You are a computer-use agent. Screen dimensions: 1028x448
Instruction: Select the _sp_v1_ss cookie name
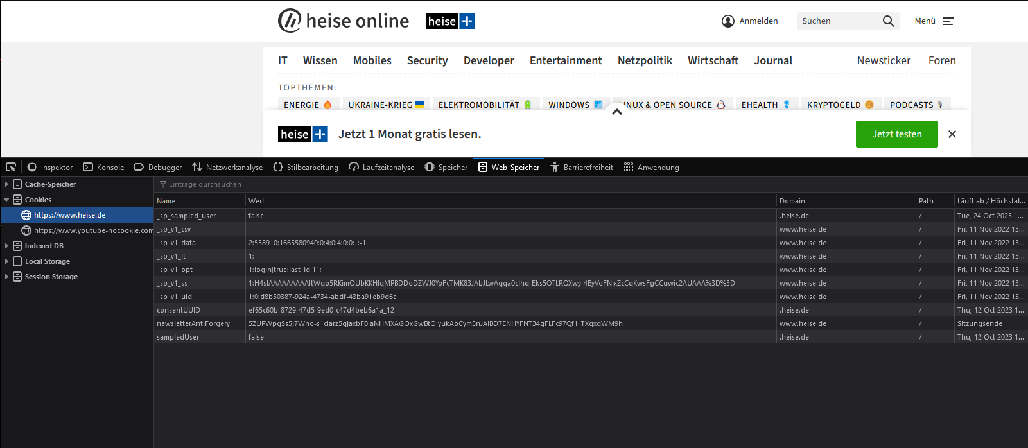pyautogui.click(x=172, y=283)
